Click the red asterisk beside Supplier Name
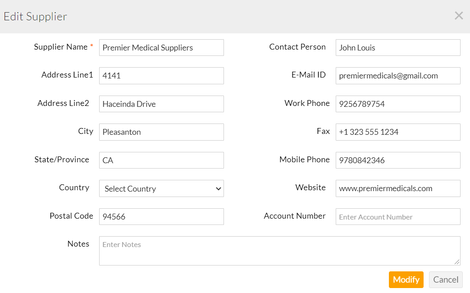This screenshot has height=293, width=470. tap(91, 45)
